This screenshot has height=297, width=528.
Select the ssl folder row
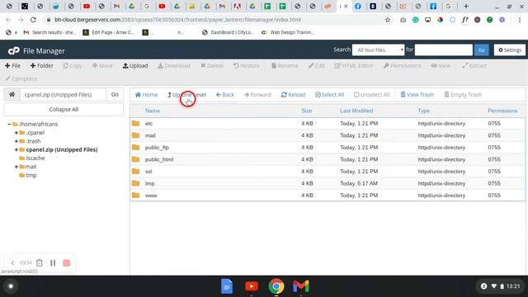pos(328,172)
